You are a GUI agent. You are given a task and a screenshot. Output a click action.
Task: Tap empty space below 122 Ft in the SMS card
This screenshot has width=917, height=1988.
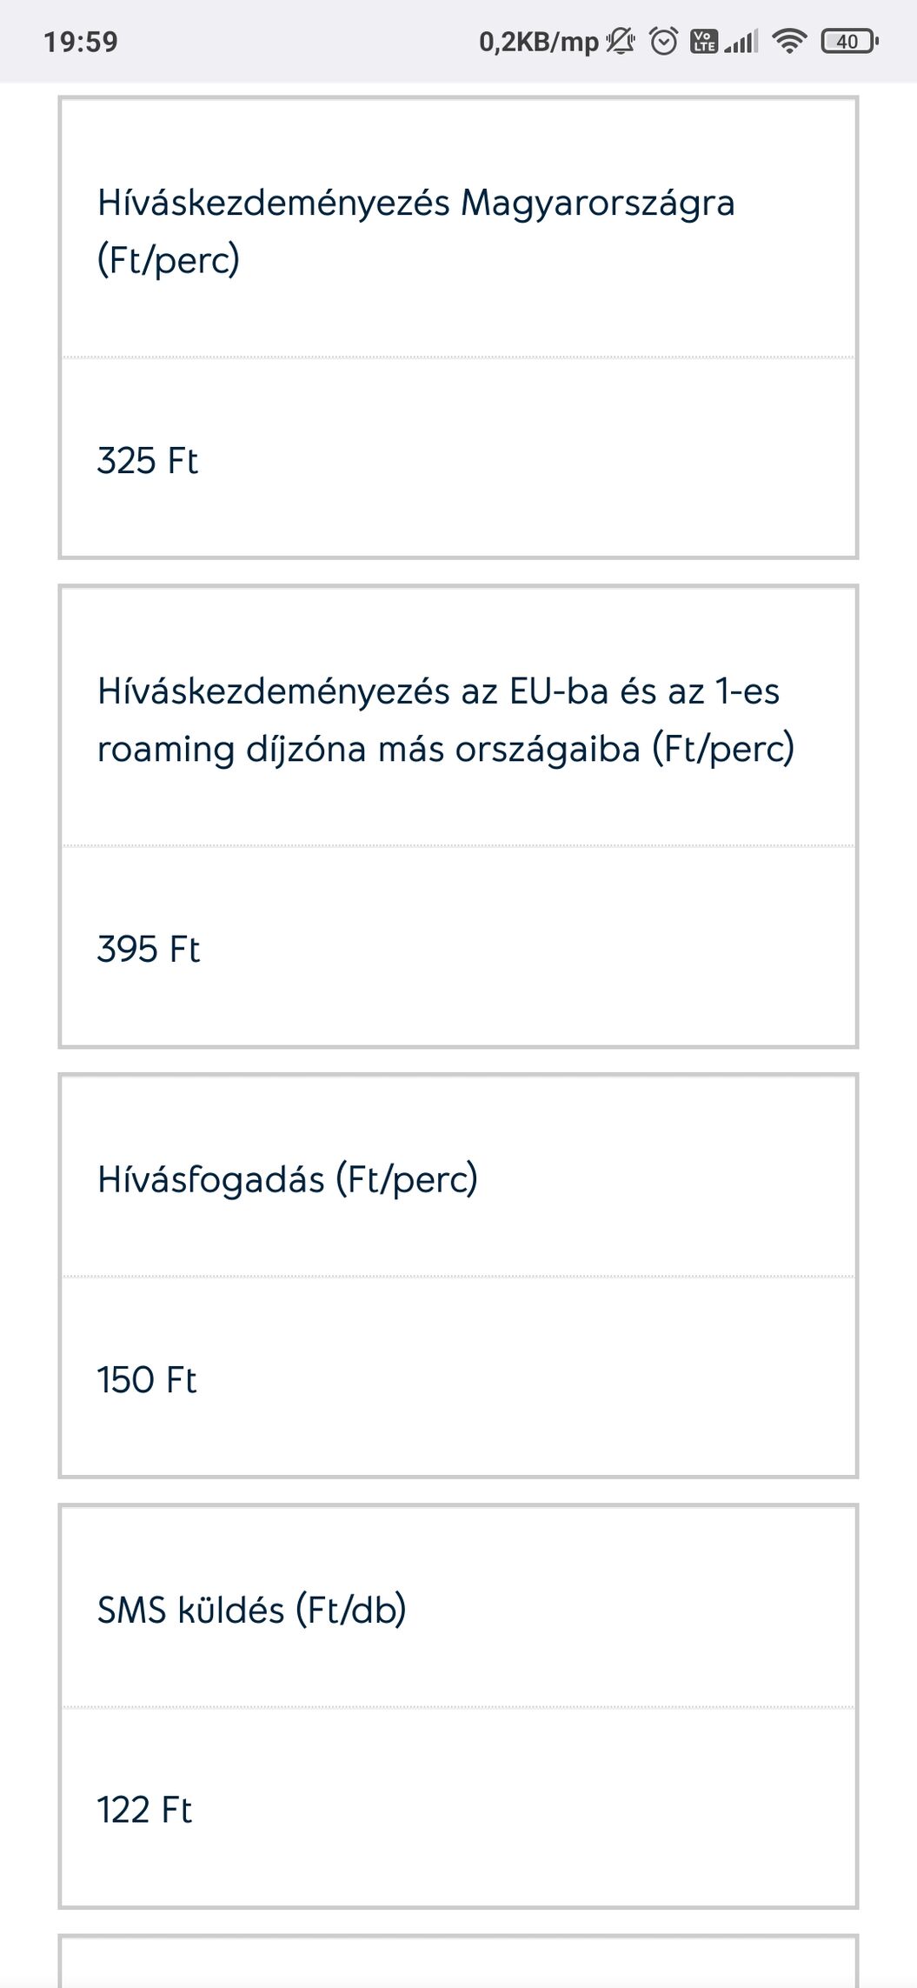point(458,1870)
